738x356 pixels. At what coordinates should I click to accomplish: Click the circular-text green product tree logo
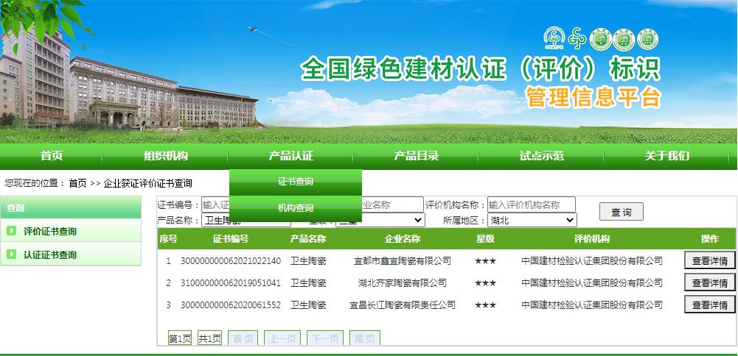coord(553,38)
